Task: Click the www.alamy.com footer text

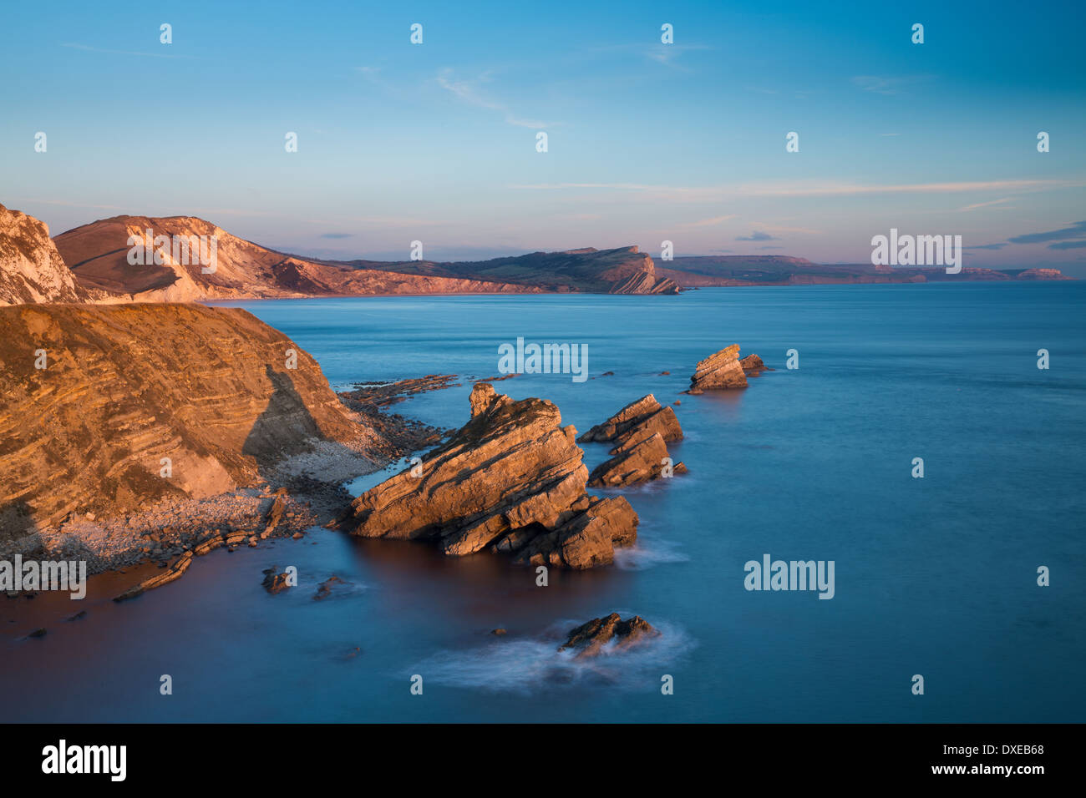Action: tap(987, 769)
